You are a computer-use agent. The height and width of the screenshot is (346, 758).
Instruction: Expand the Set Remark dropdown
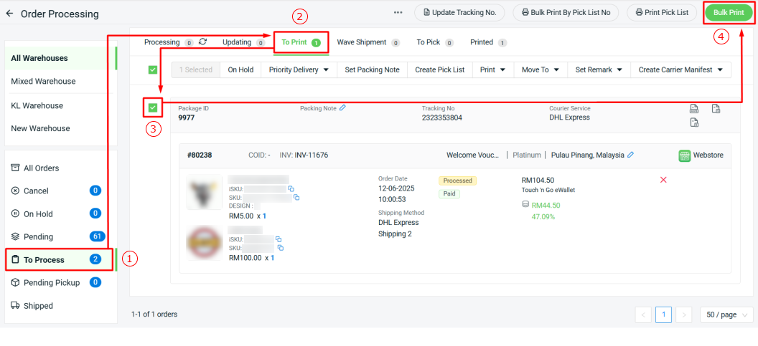point(599,70)
